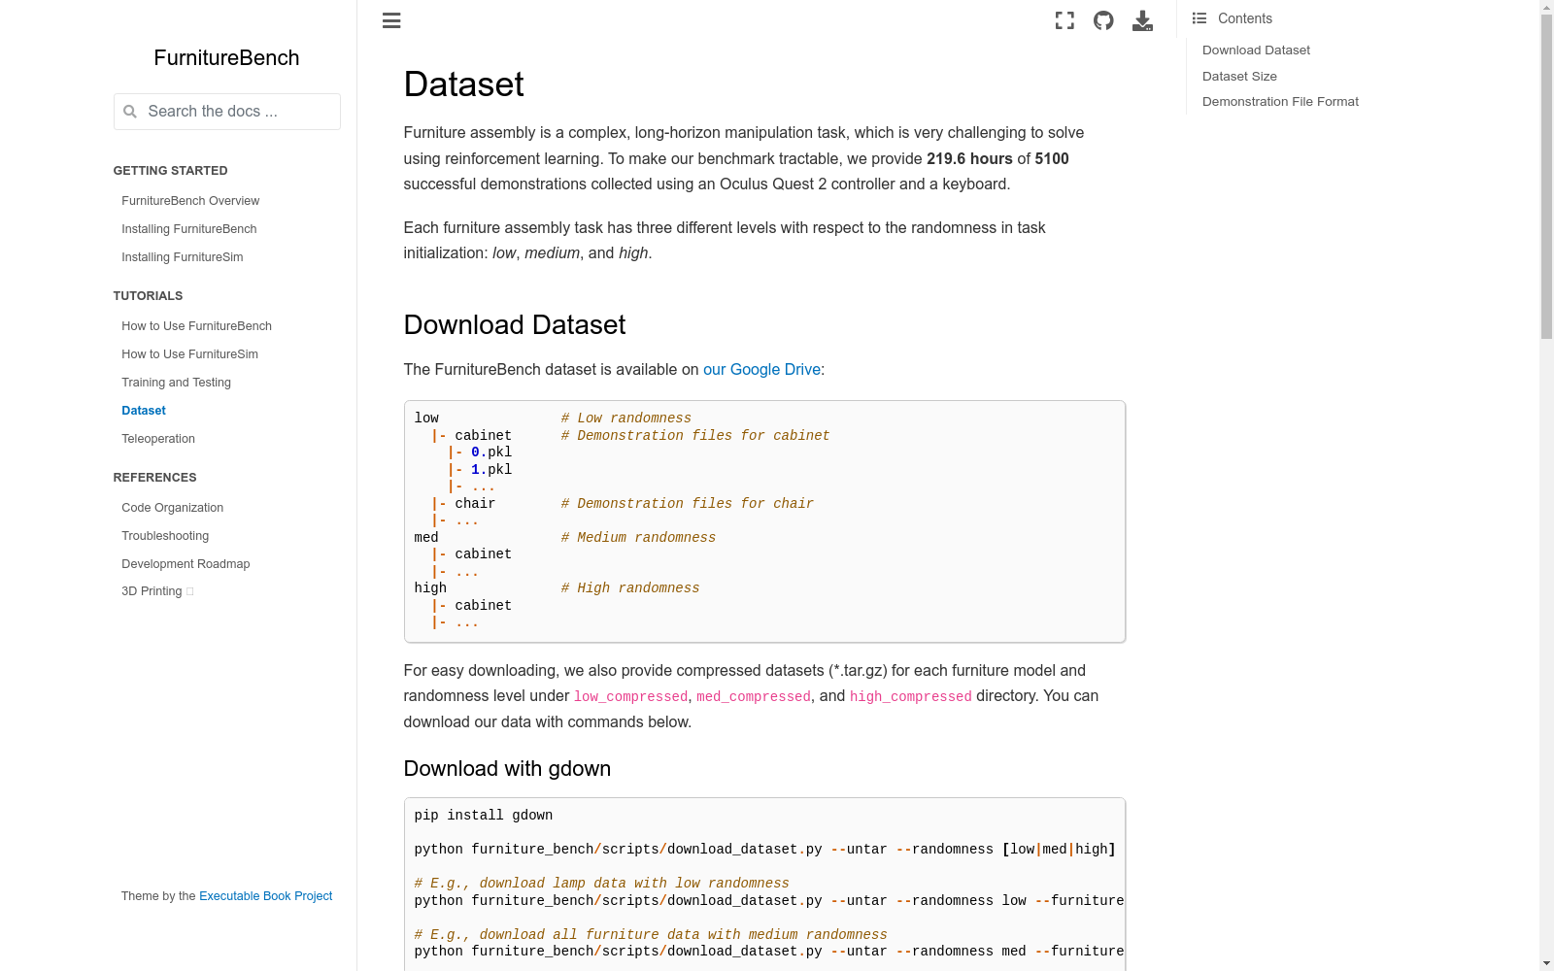The height and width of the screenshot is (971, 1554).
Task: Open the 3D Printing external link
Action: pos(157,591)
